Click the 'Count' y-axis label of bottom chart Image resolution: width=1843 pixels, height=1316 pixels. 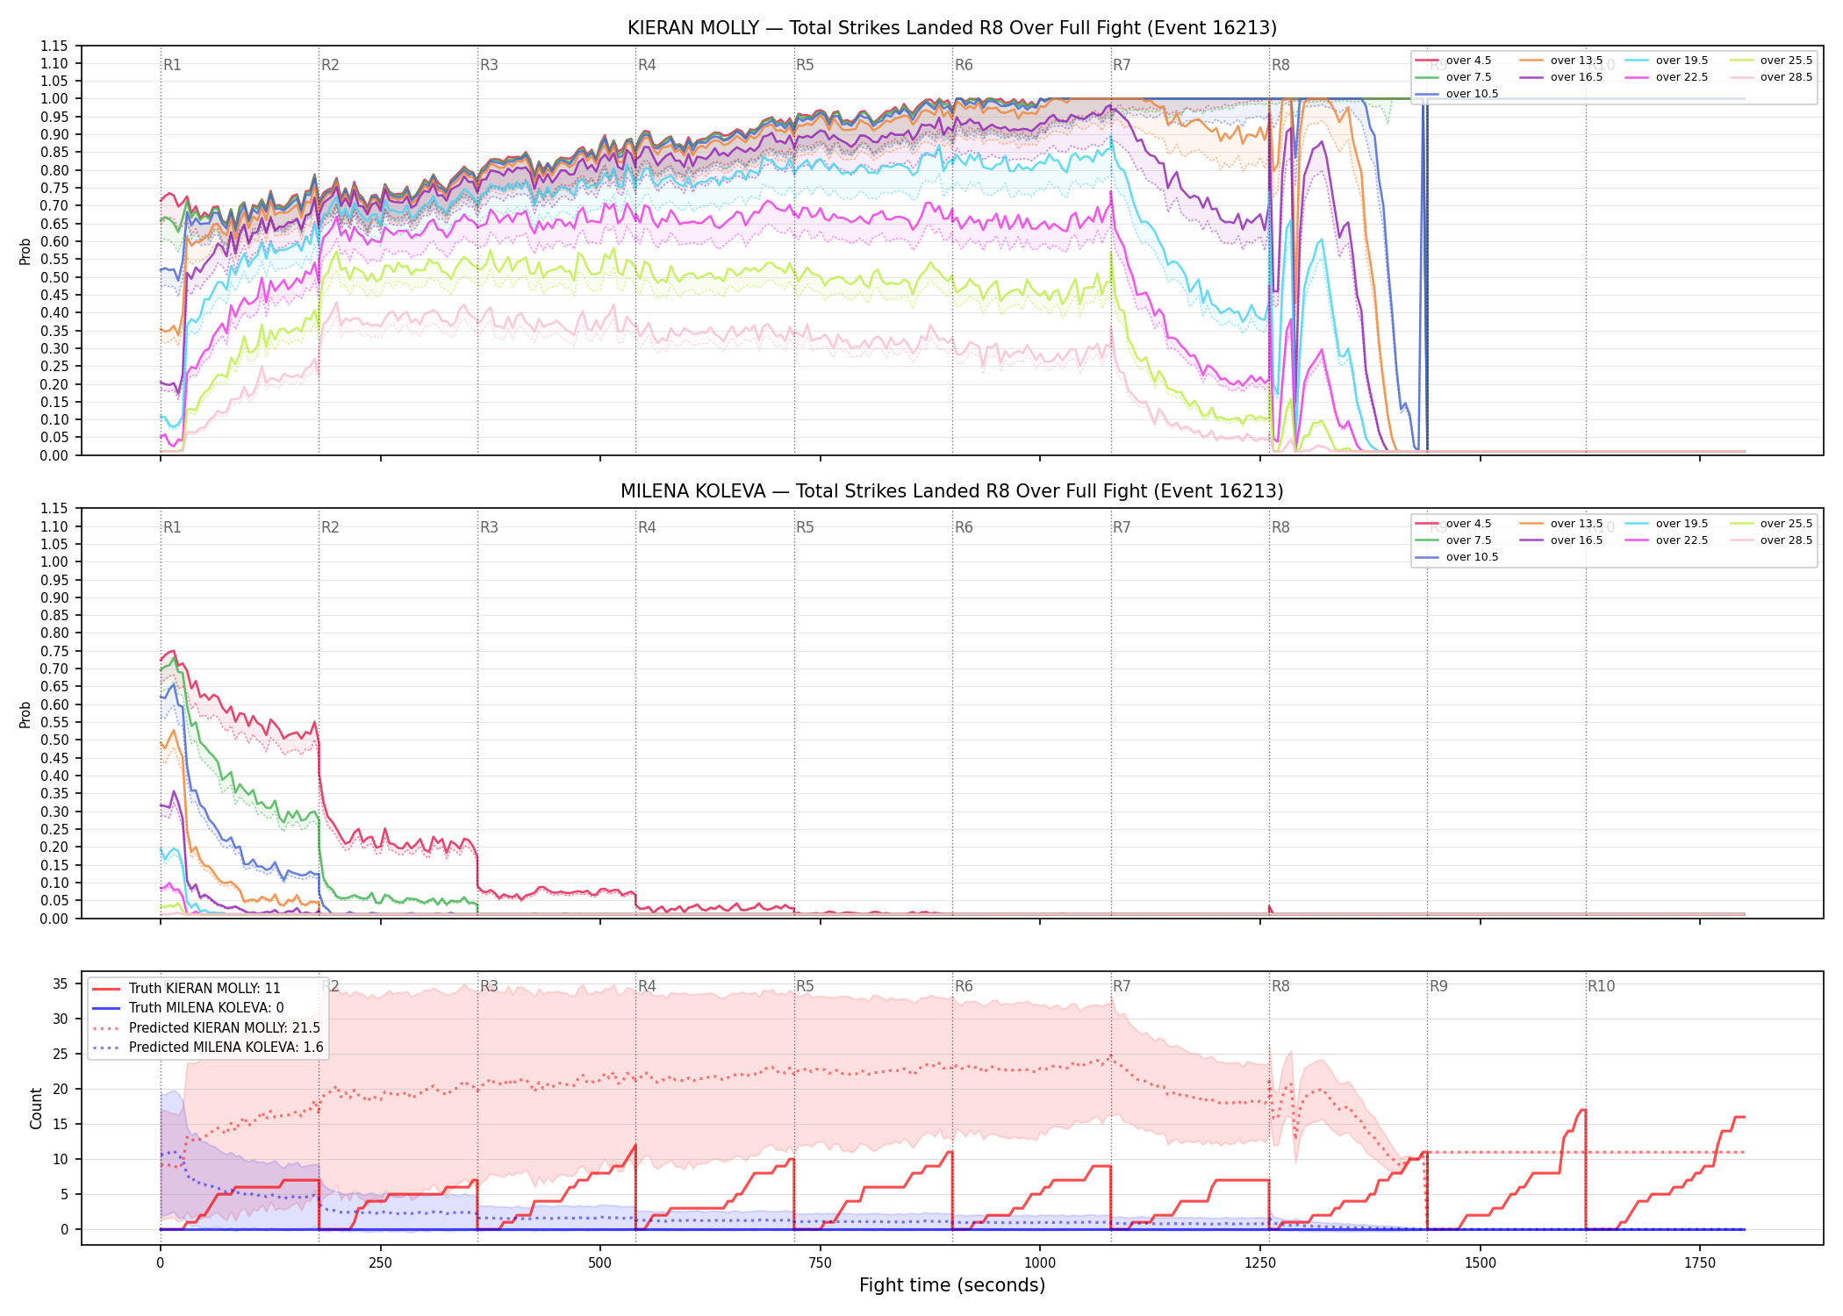point(36,1108)
